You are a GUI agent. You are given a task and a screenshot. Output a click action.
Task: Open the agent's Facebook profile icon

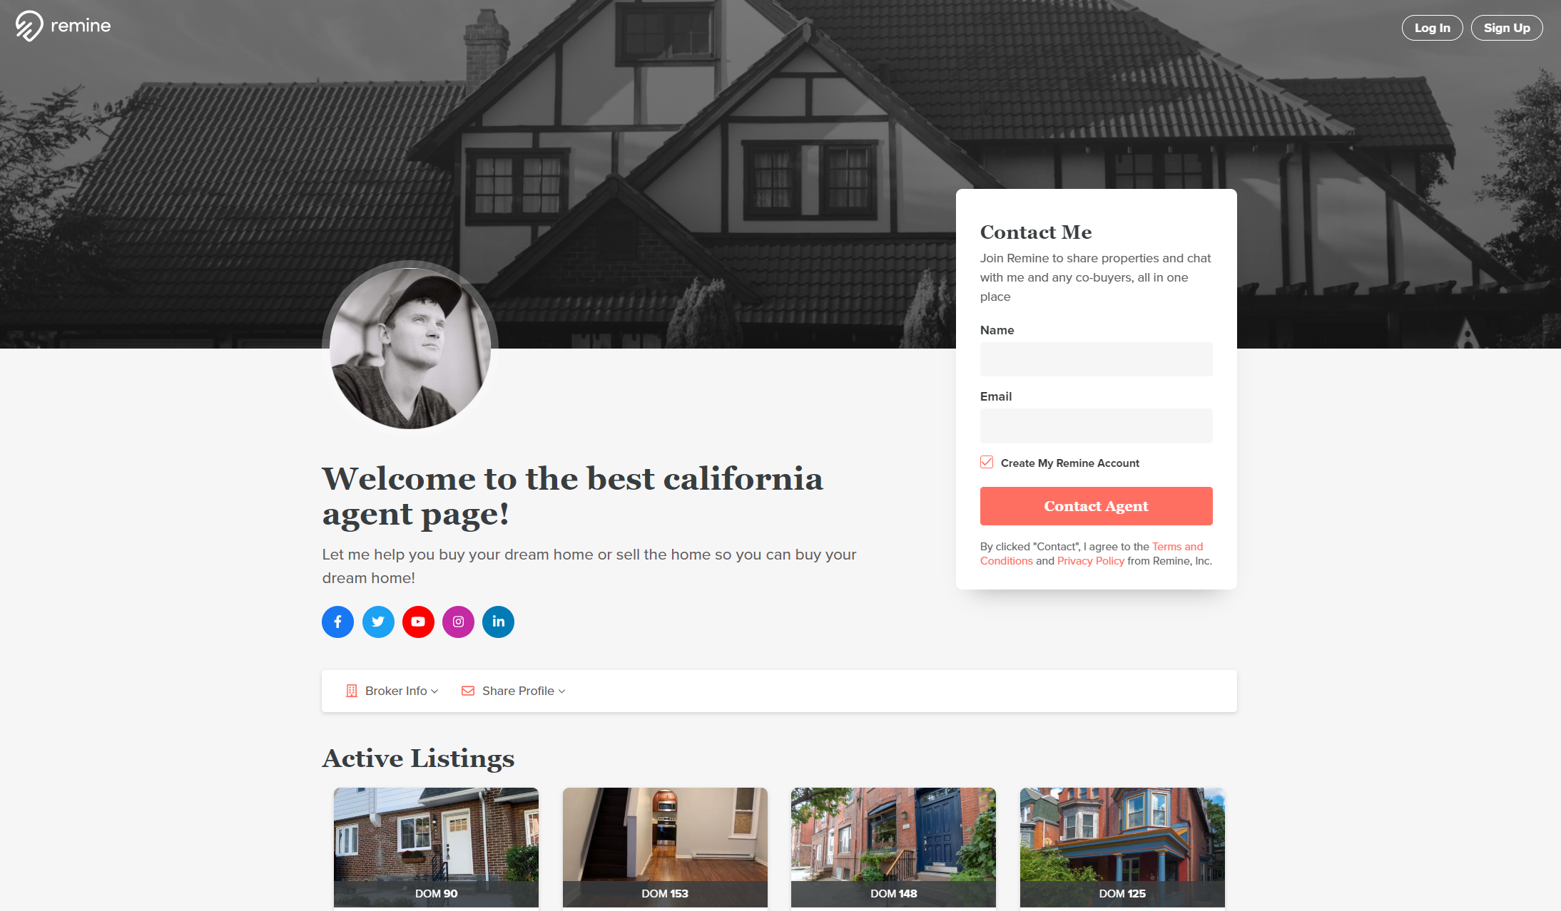coord(337,622)
